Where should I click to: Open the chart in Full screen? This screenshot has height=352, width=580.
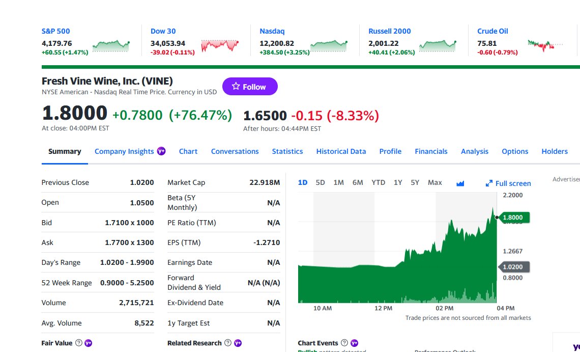(508, 183)
